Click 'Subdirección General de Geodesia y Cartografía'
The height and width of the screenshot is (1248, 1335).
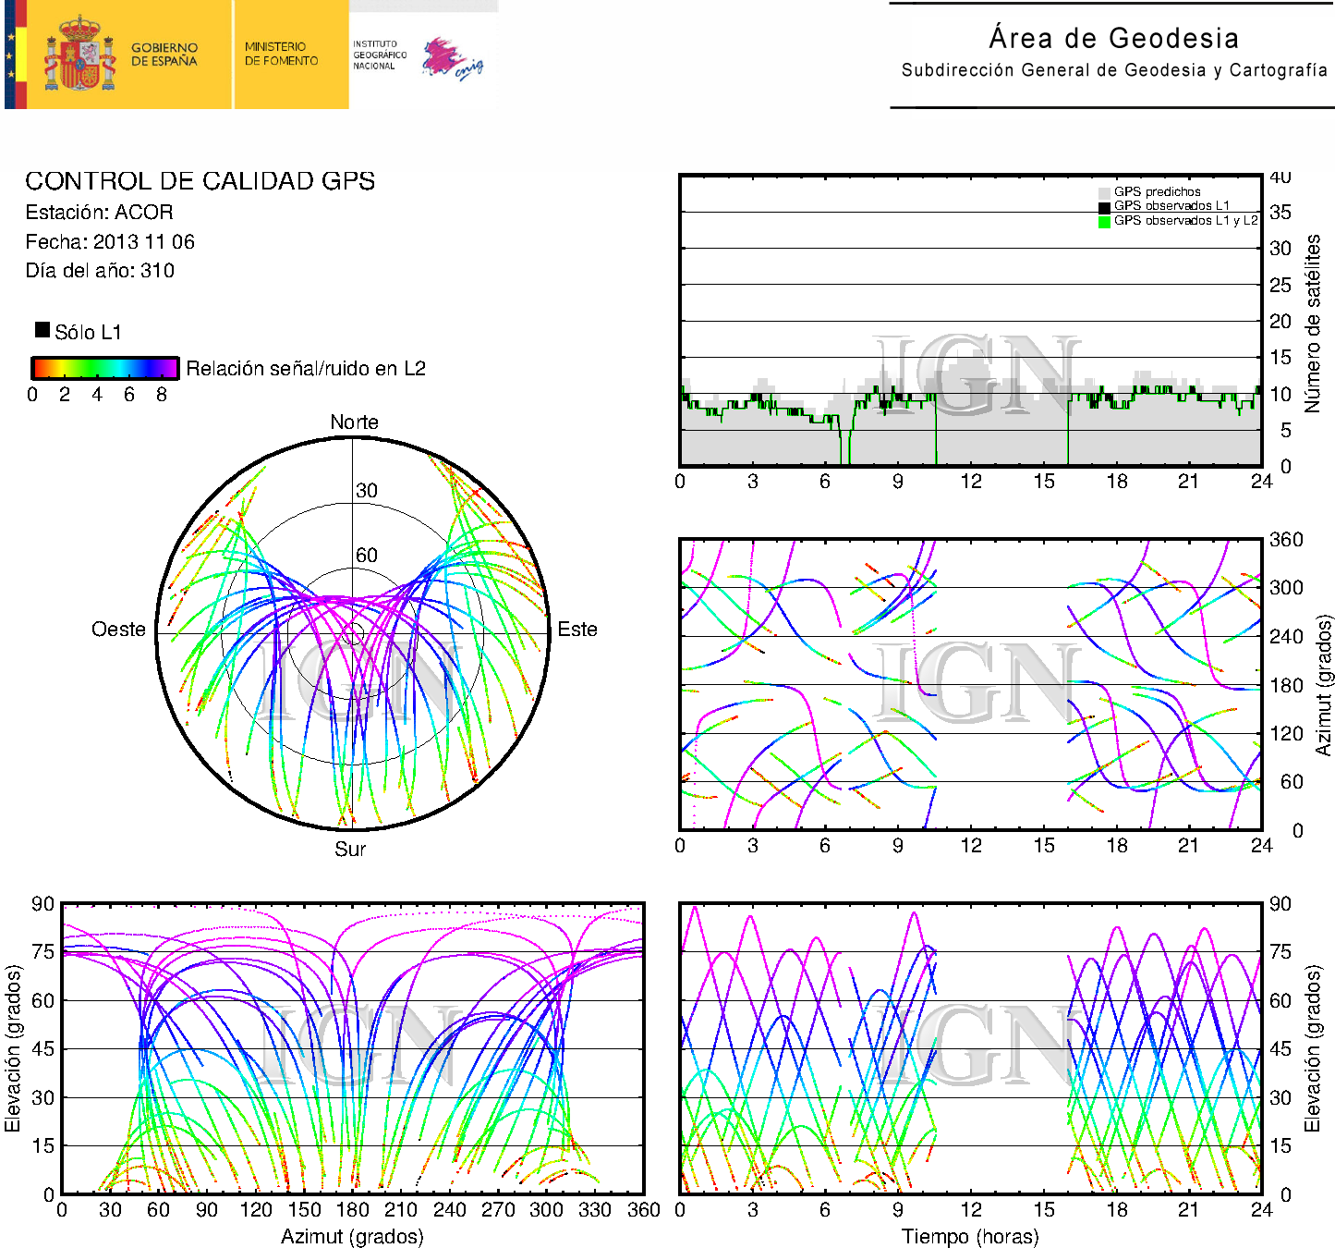click(1114, 70)
